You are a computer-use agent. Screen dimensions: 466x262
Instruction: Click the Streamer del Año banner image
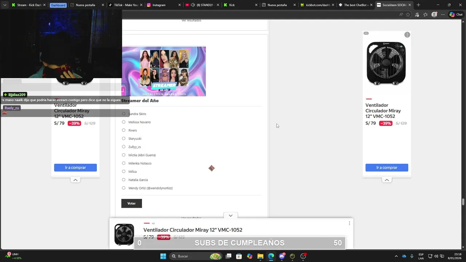pyautogui.click(x=164, y=71)
